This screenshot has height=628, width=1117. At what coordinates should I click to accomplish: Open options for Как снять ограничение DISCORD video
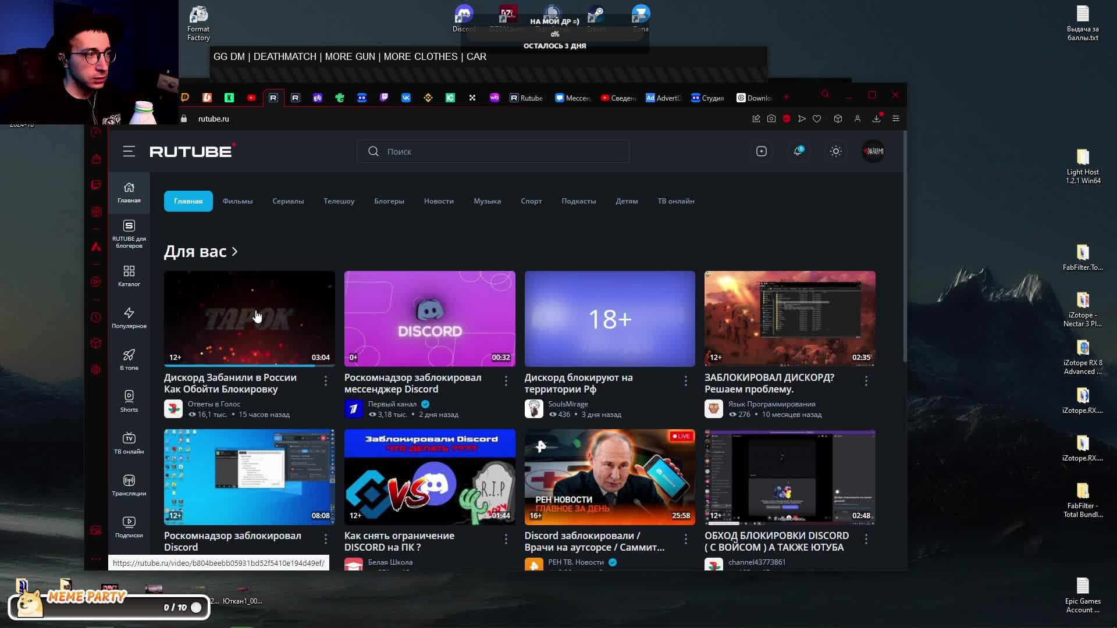[x=506, y=539]
